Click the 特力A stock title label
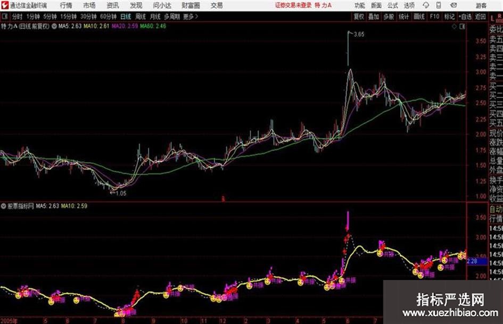This screenshot has width=503, height=324. (9, 26)
